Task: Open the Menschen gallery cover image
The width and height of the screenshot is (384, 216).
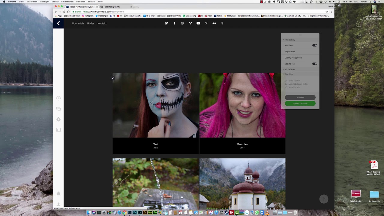Action: point(242,105)
